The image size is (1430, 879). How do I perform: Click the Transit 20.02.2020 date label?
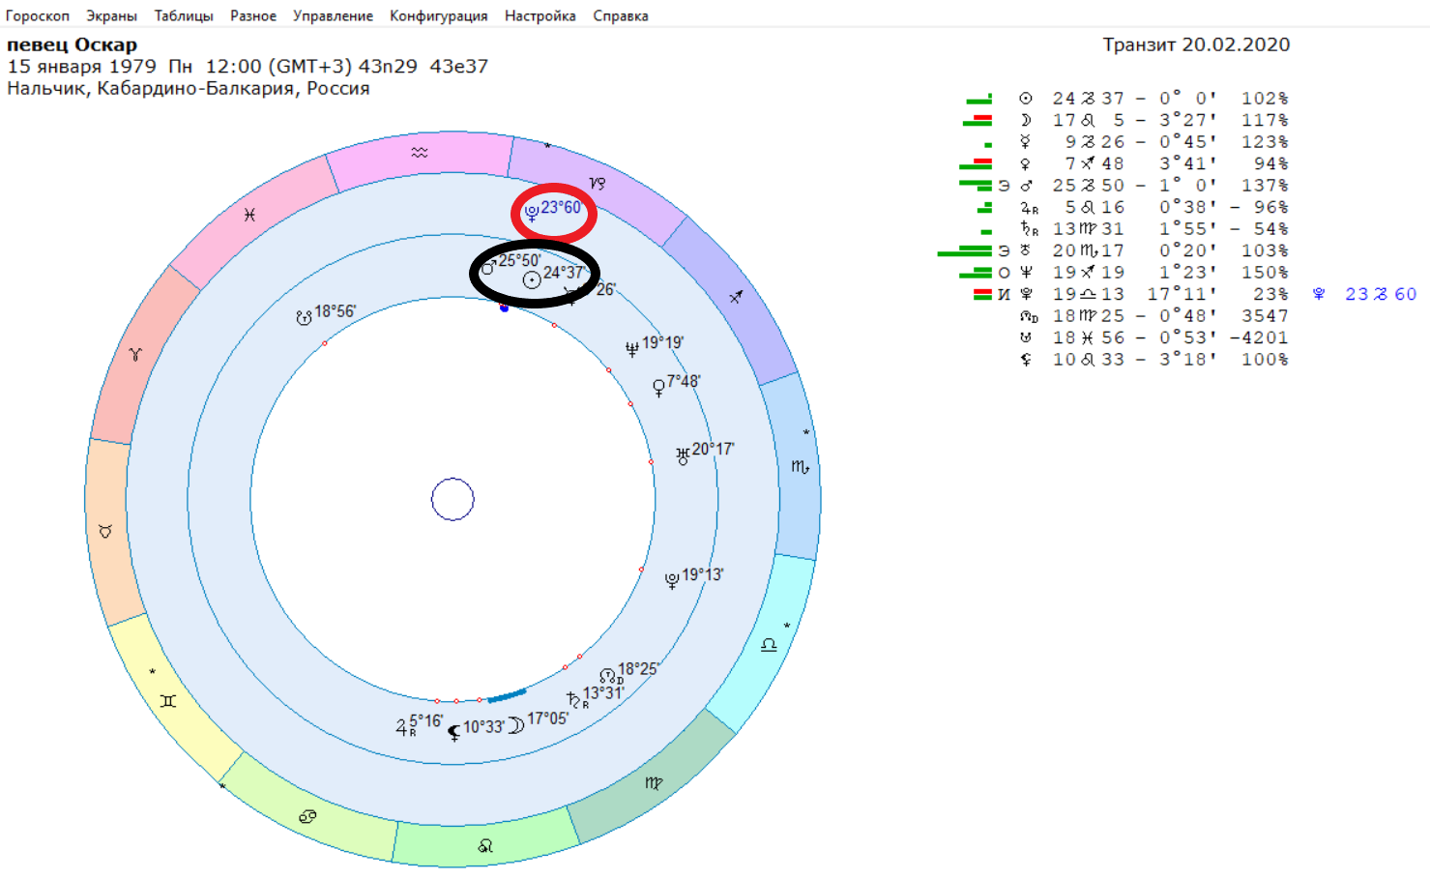(1196, 44)
